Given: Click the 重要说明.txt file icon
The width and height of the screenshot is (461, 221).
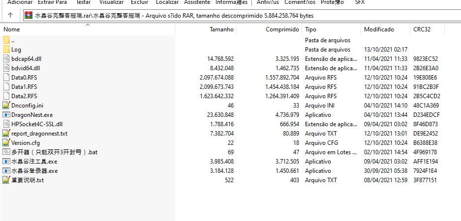Looking at the screenshot, I should (x=6, y=180).
